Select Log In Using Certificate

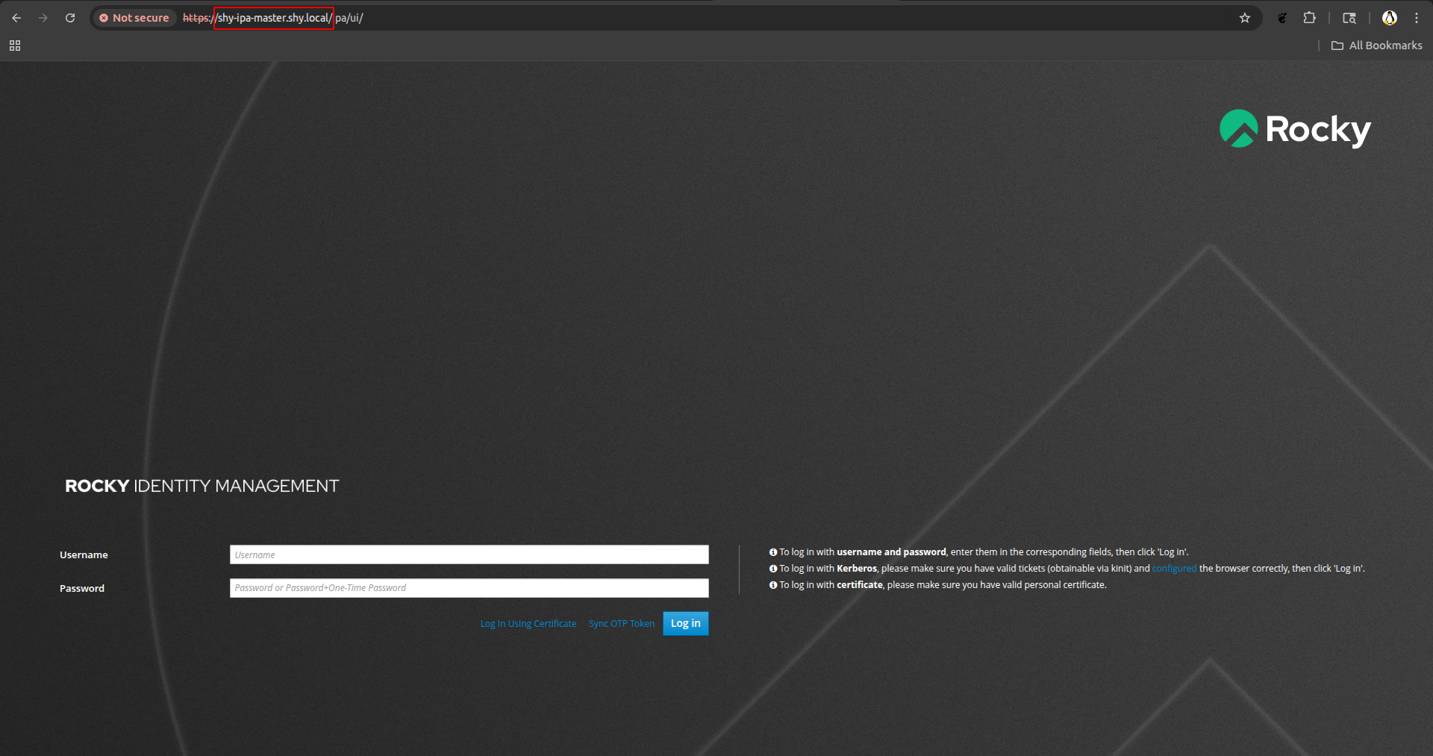(528, 623)
